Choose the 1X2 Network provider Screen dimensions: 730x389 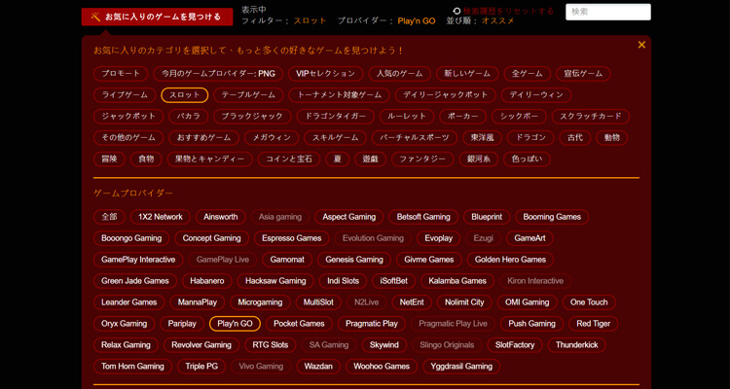tap(160, 217)
